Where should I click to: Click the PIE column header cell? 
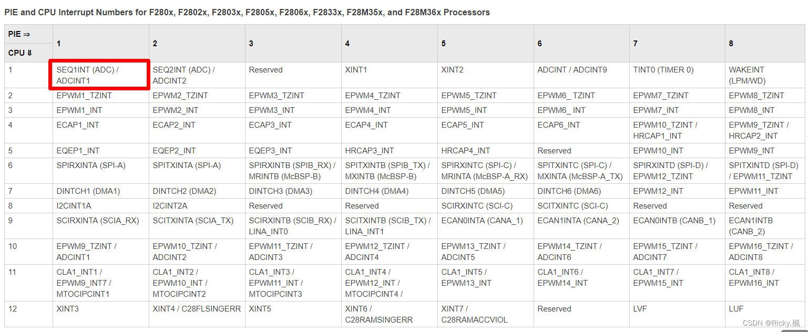click(19, 34)
